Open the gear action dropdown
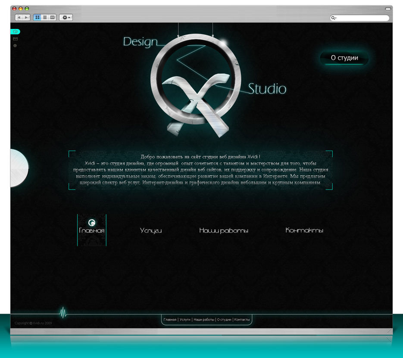Screen dimensions: 403x358 (66, 18)
